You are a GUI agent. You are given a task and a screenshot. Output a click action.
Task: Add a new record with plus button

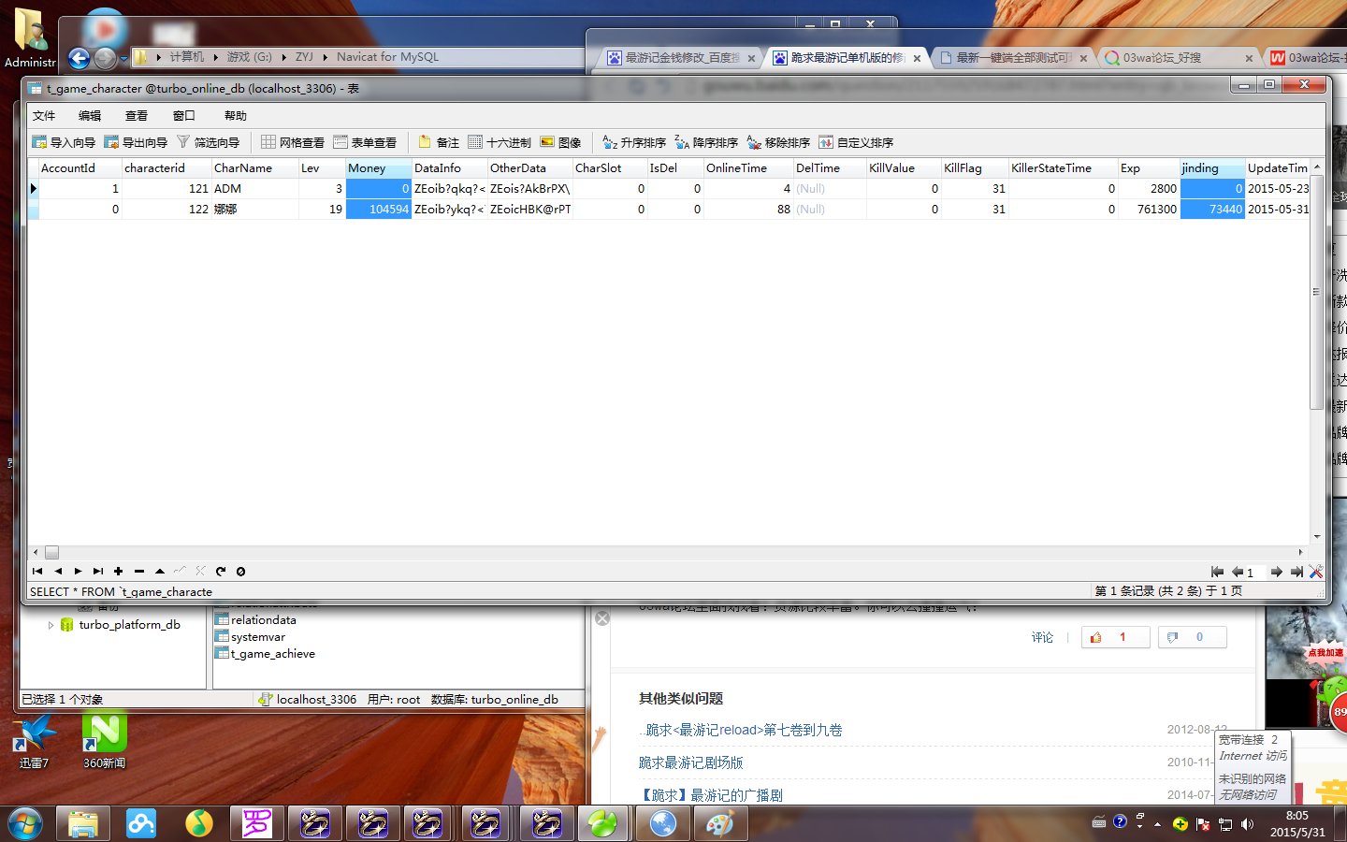[119, 571]
